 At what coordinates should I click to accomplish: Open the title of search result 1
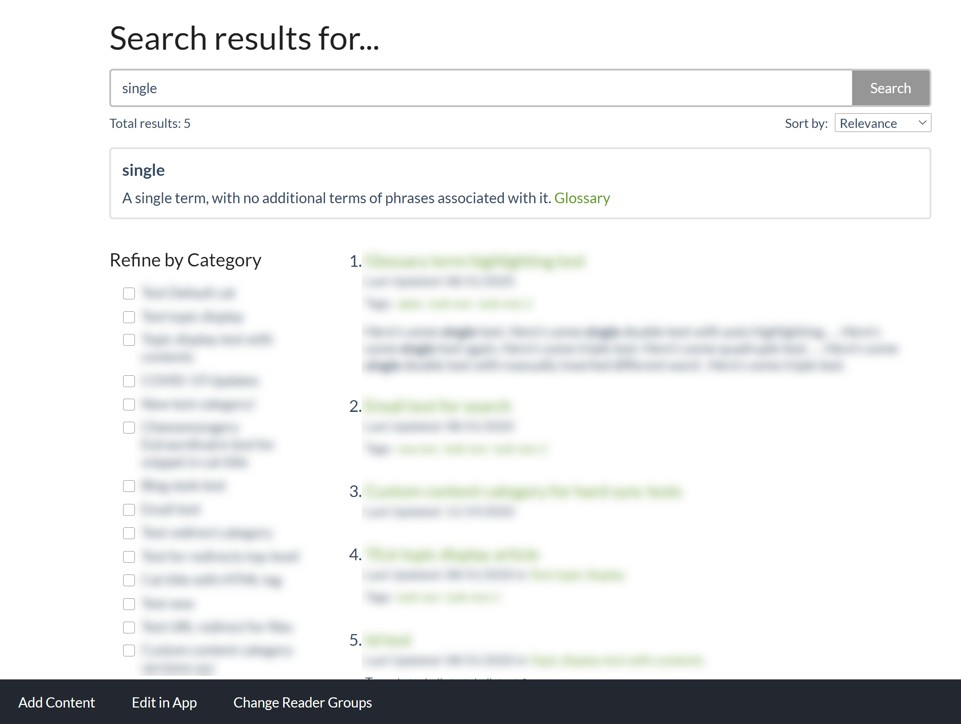click(474, 261)
